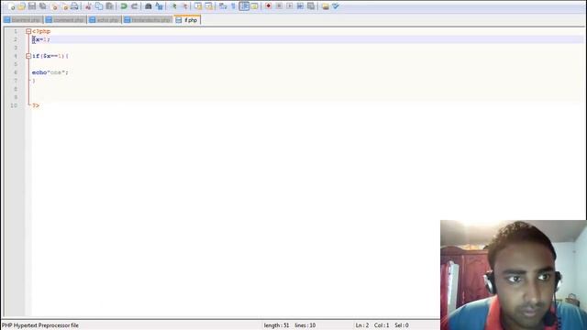Click the webcam video overlay
587x330 pixels.
point(514,275)
